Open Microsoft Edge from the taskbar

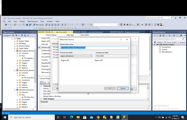coord(71,117)
